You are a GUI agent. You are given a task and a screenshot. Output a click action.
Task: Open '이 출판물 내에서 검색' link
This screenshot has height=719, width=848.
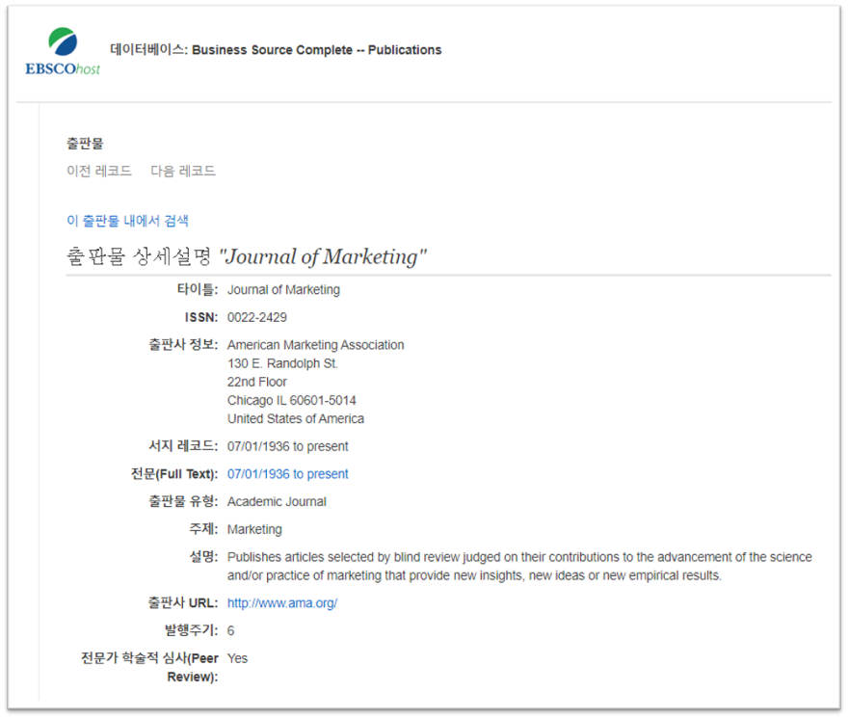coord(127,221)
